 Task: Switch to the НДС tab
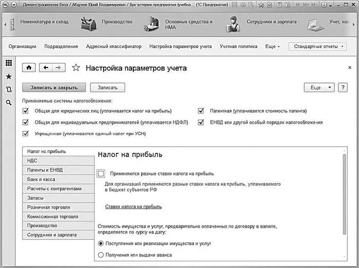coord(58,161)
